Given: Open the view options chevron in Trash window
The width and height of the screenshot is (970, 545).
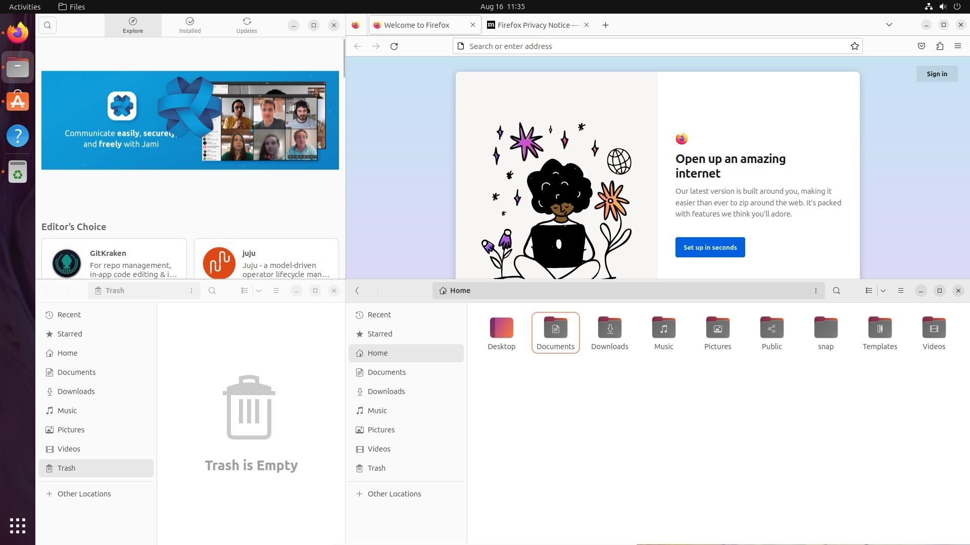Looking at the screenshot, I should [259, 291].
